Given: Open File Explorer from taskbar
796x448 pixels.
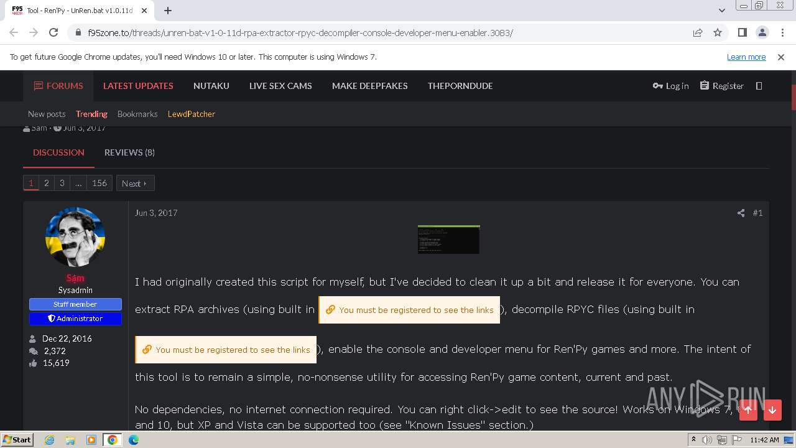Looking at the screenshot, I should [x=70, y=440].
